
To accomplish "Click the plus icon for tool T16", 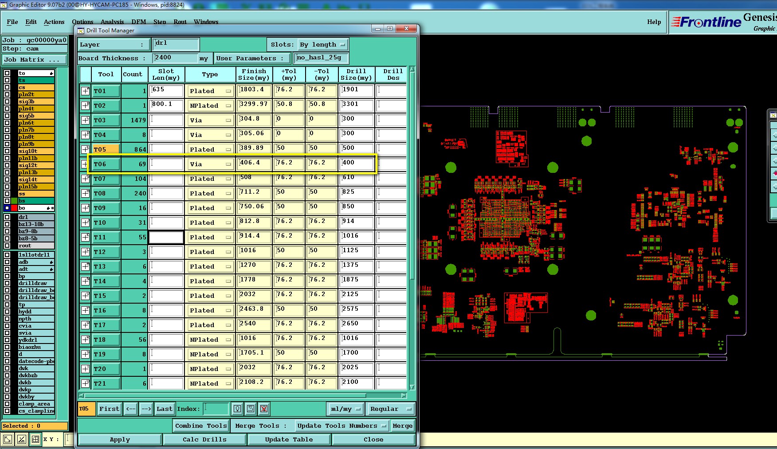I will point(85,310).
